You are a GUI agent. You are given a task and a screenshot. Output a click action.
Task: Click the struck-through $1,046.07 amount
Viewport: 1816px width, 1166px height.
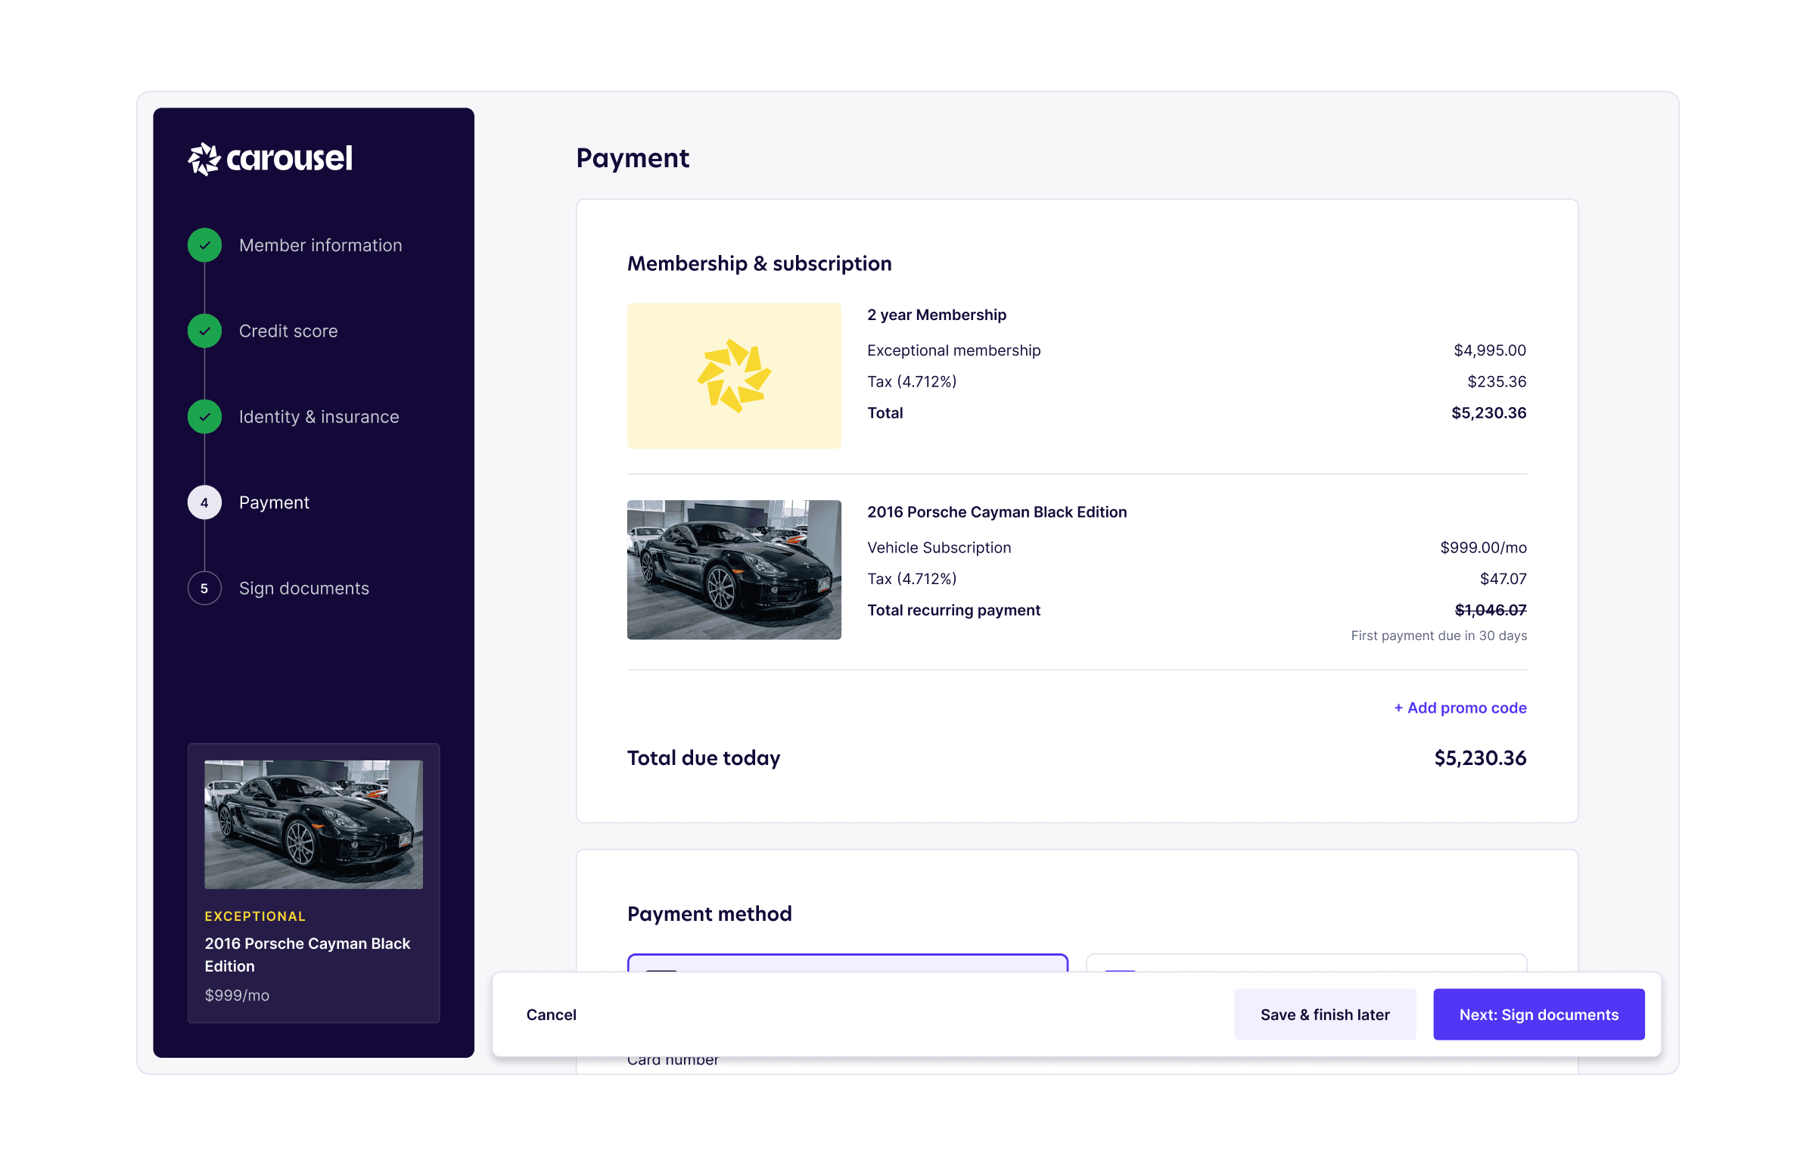point(1491,611)
